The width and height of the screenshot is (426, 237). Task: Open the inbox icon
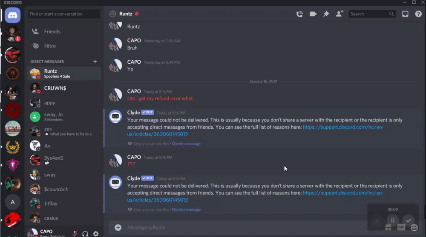click(x=405, y=14)
